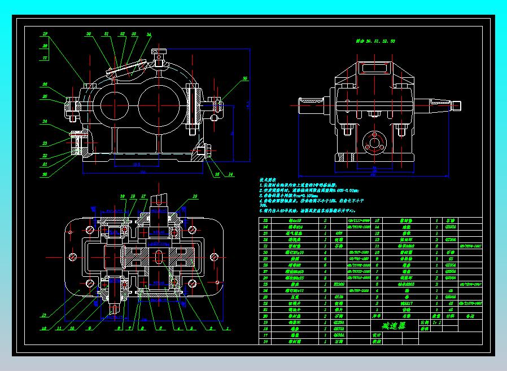Click balloon number 29 in front view
This screenshot has height=371, width=507.
[x=45, y=34]
